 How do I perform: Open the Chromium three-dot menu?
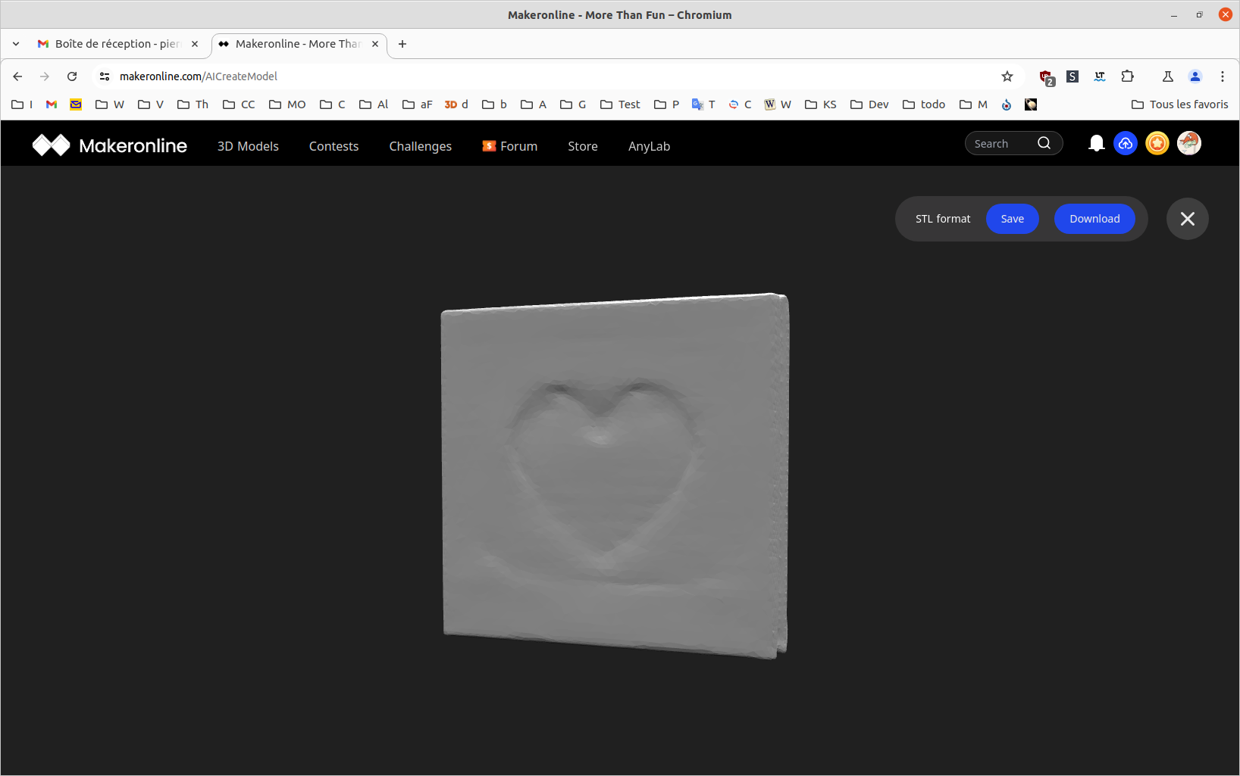click(1222, 76)
